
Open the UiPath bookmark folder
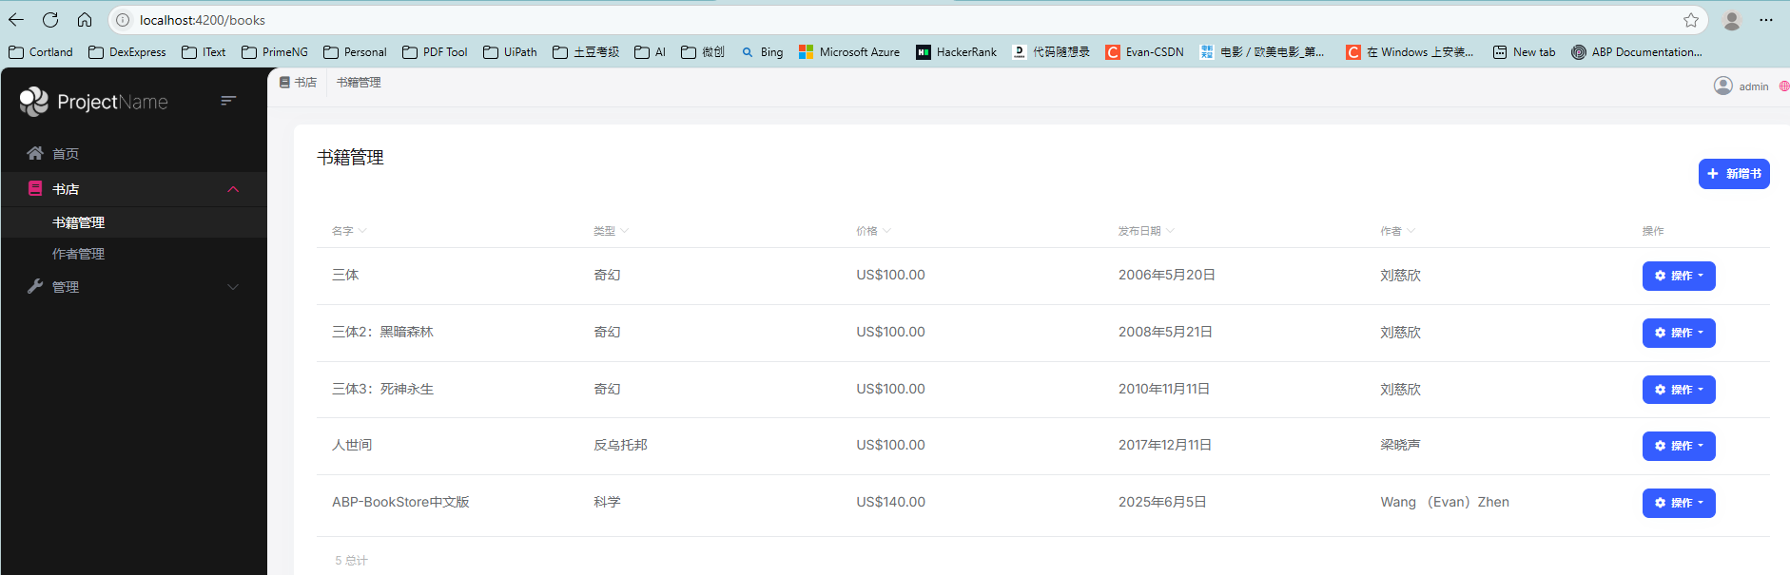(x=510, y=52)
